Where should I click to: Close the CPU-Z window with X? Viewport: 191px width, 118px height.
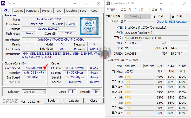[98, 3]
